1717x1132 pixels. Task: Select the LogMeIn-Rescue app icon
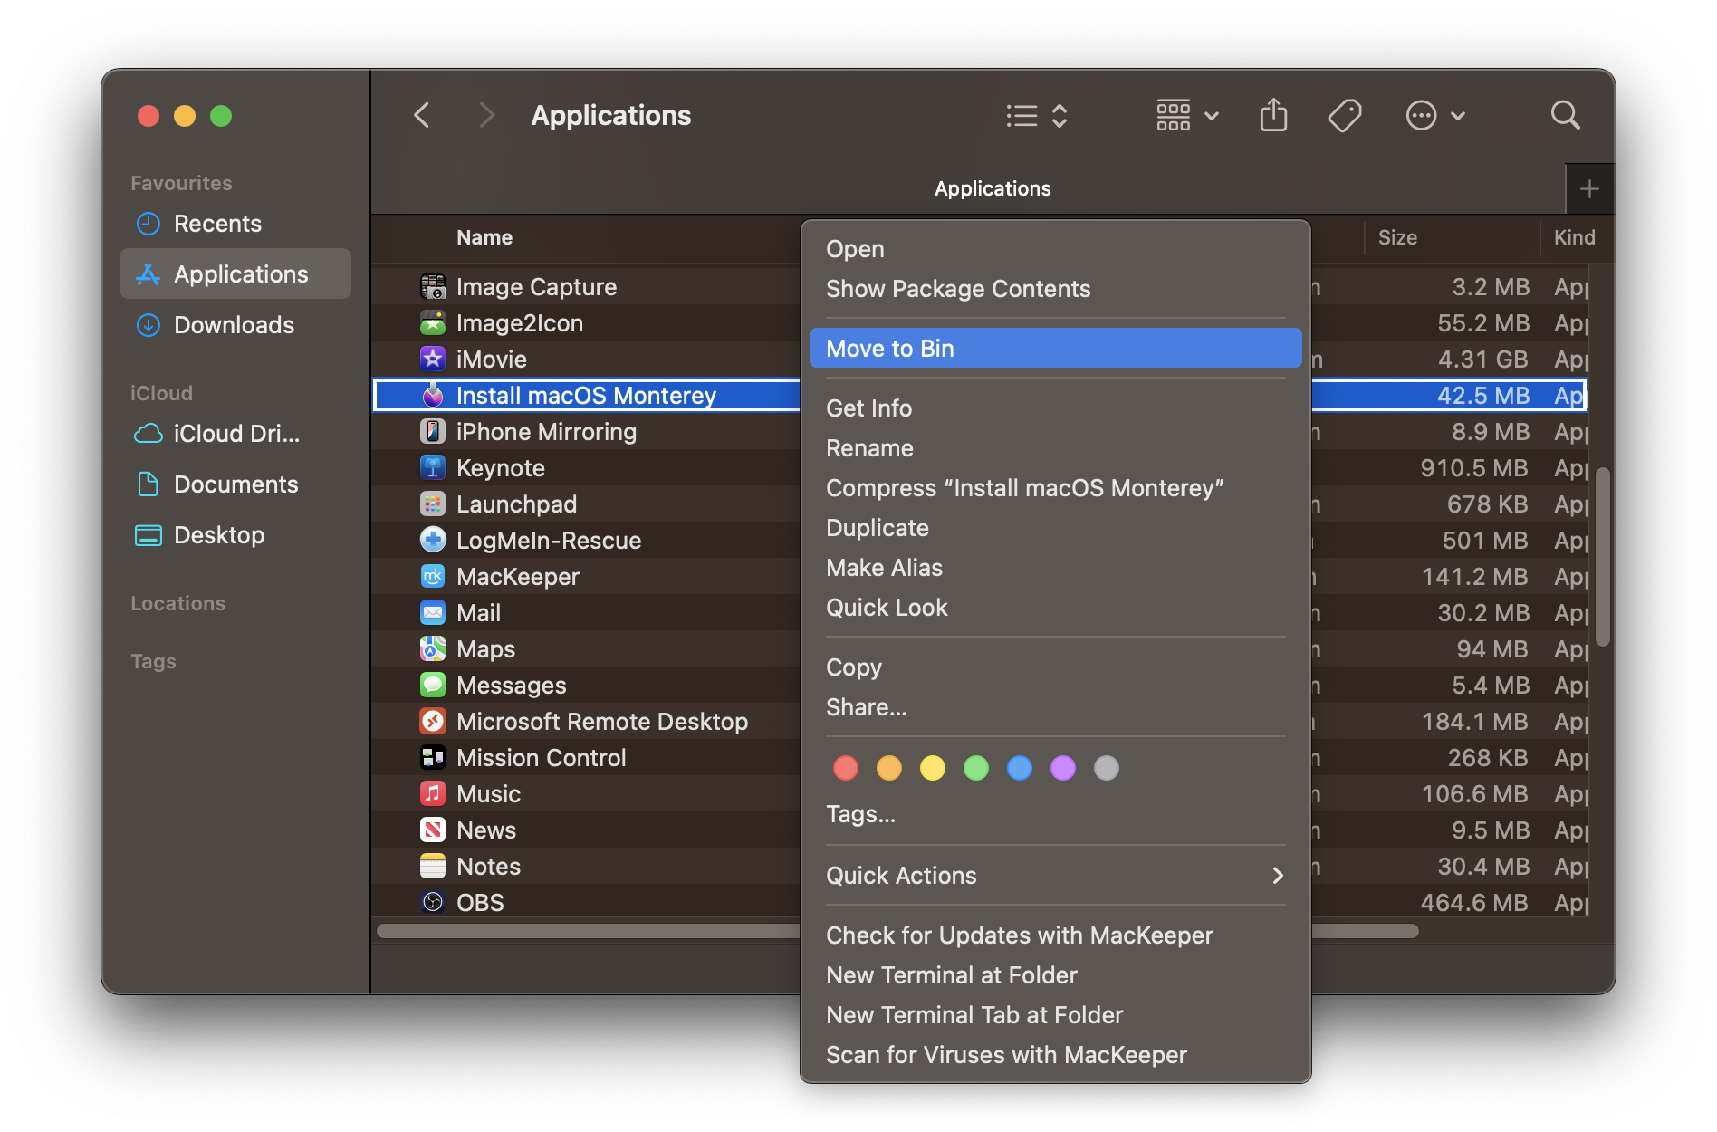tap(433, 541)
